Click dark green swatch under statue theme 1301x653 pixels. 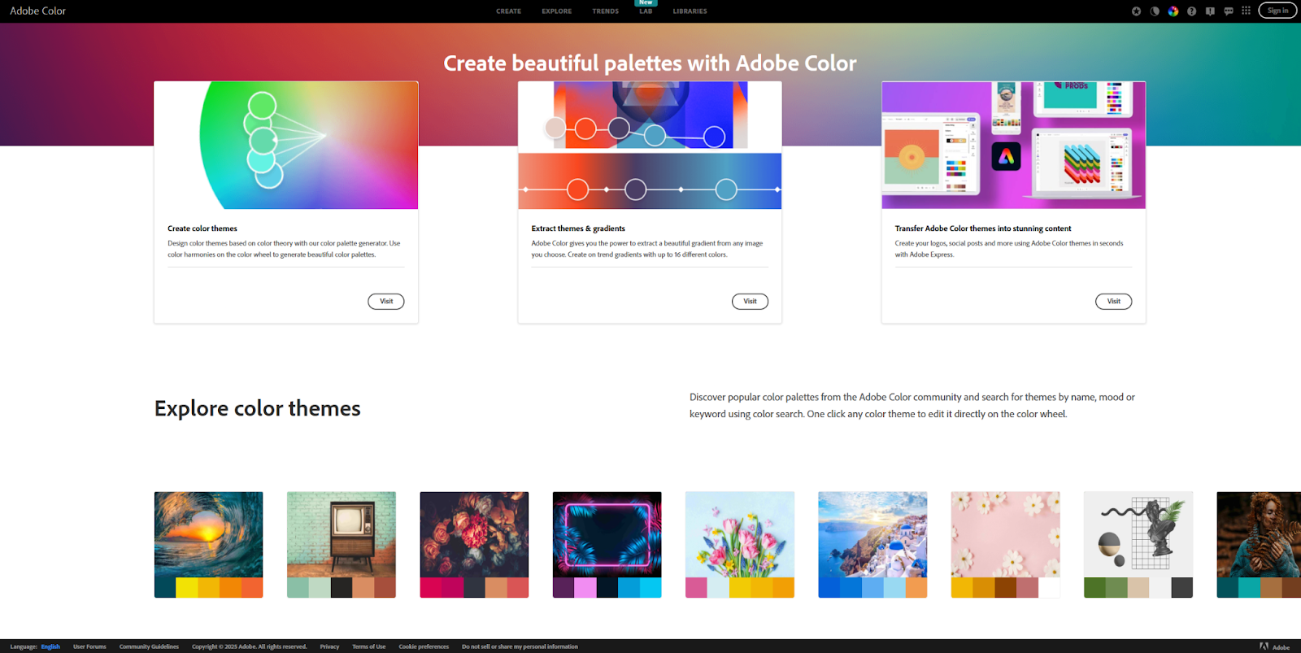tap(1094, 587)
